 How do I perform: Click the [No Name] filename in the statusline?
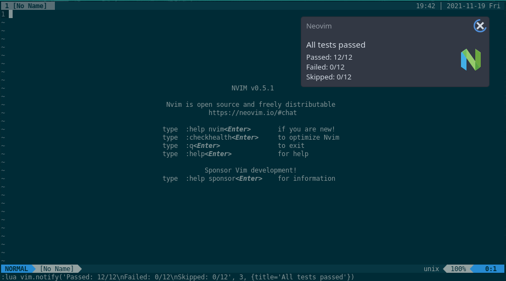point(57,269)
